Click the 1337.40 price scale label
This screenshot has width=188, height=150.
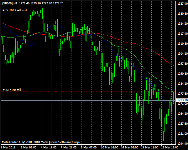[x=182, y=4]
